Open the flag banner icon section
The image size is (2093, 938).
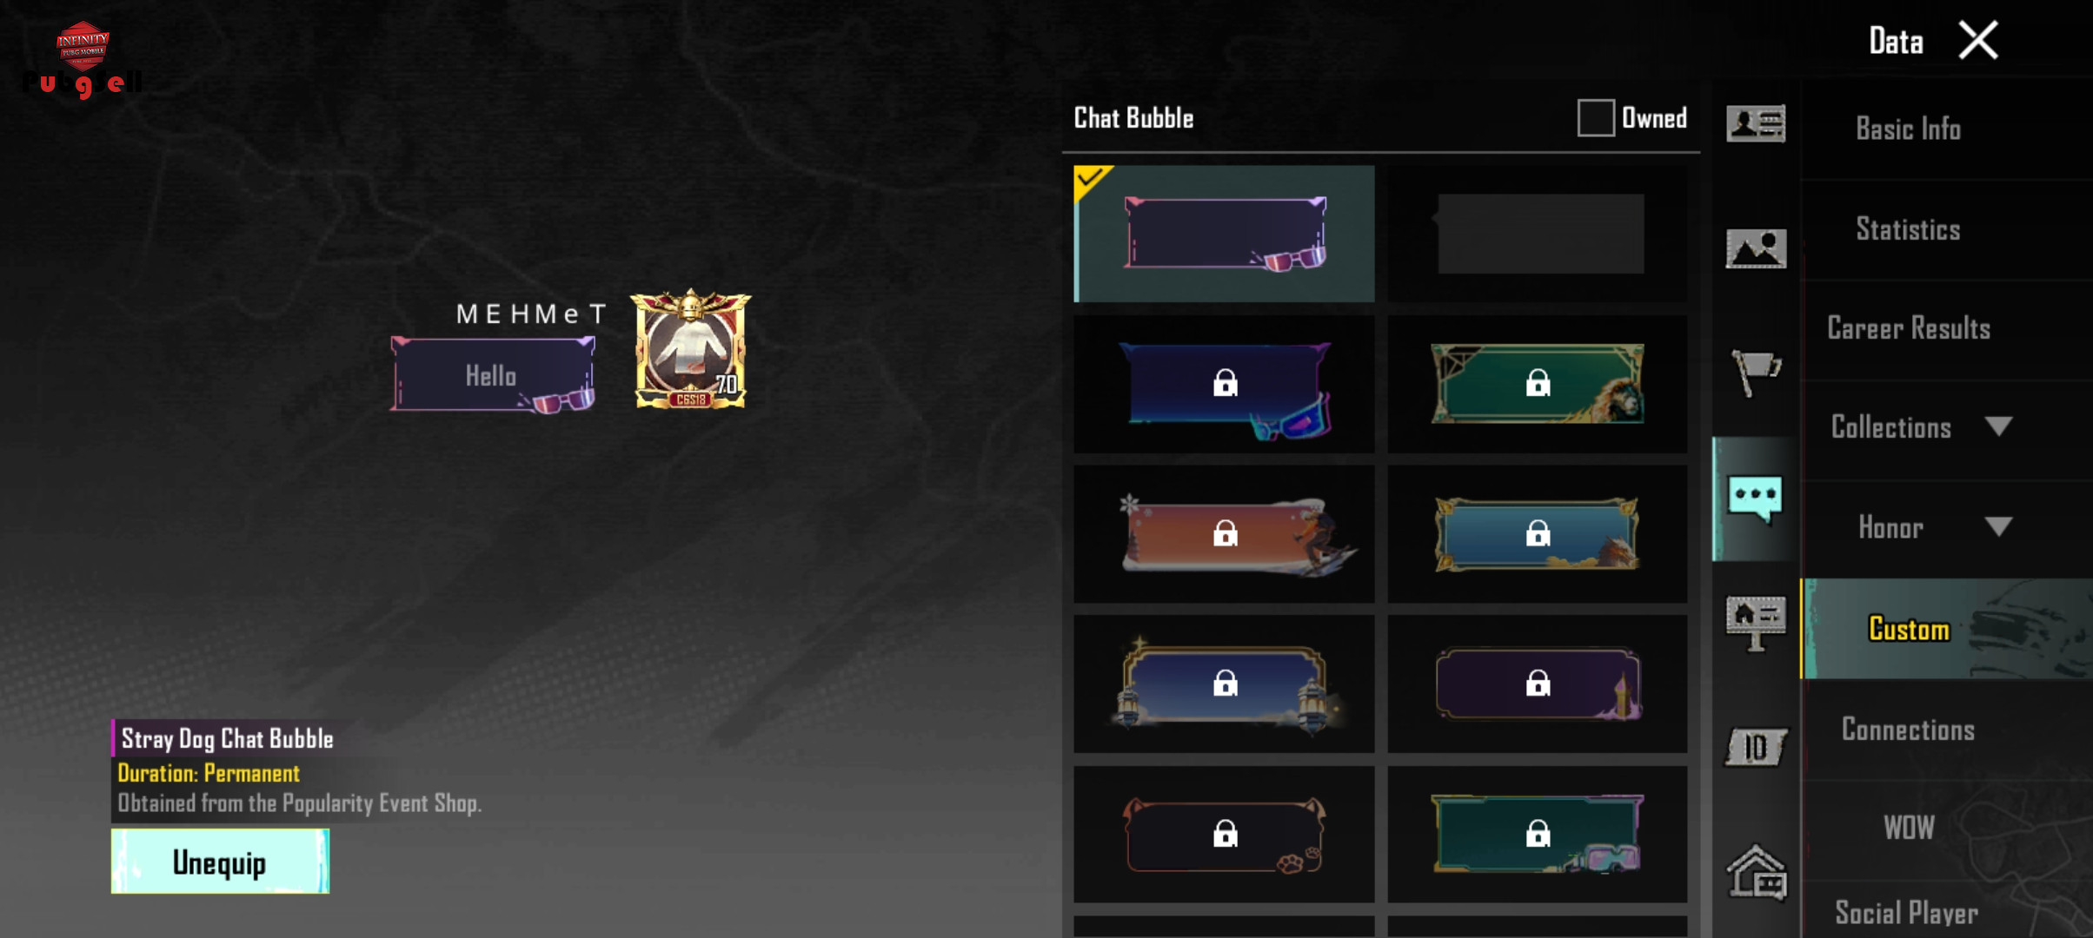tap(1756, 373)
